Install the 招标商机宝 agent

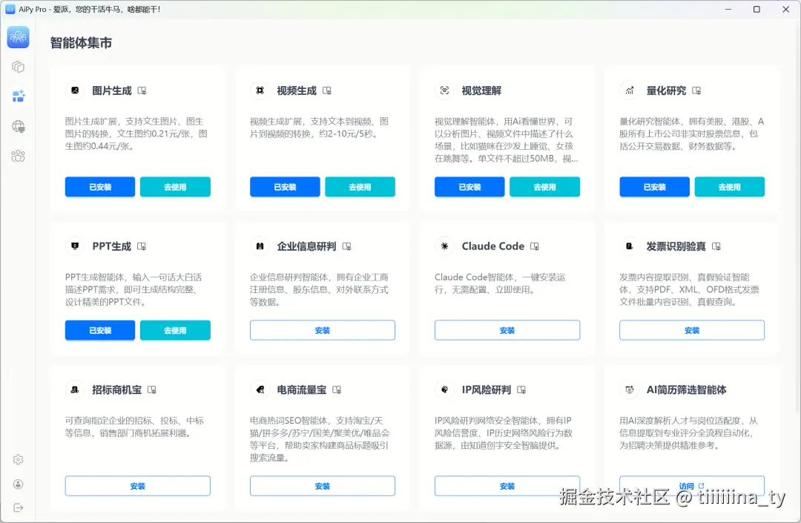pos(138,486)
